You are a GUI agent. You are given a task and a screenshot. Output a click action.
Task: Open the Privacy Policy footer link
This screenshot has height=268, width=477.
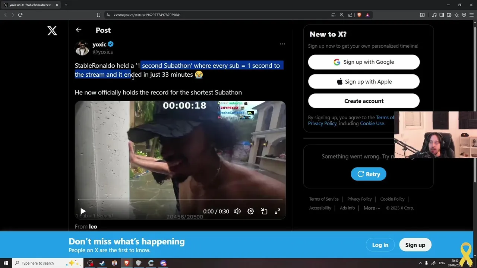(x=359, y=199)
